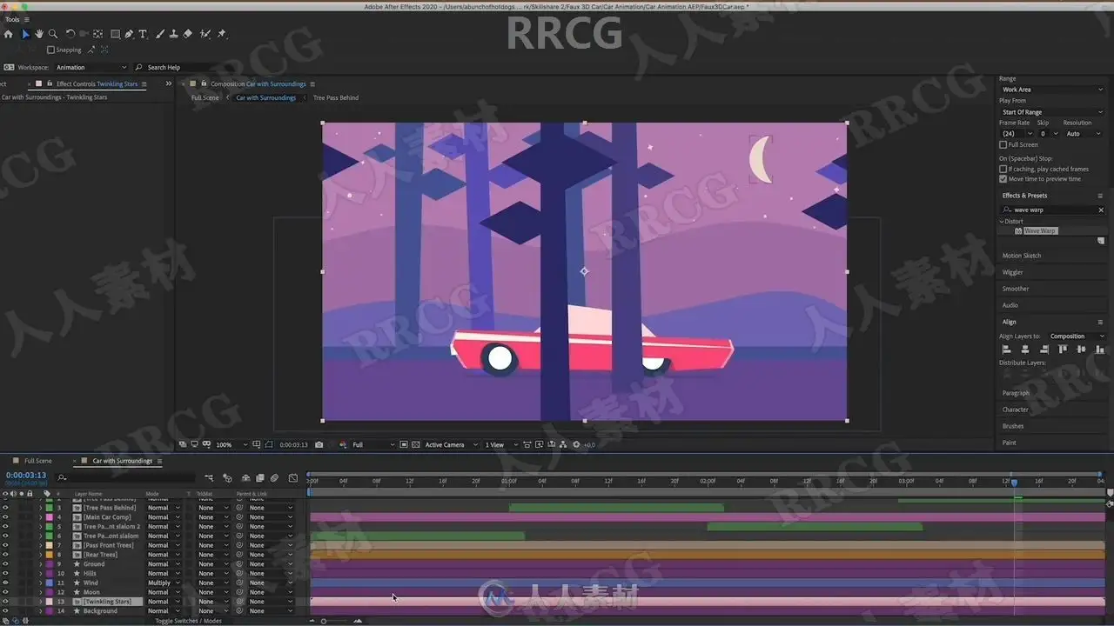Open the Workspace Animation dropdown
Viewport: 1114px width, 626px height.
[91, 67]
